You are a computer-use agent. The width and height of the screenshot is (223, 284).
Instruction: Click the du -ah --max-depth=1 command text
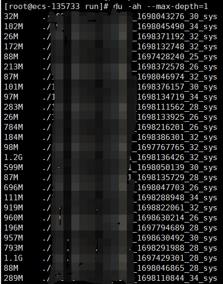click(161, 6)
